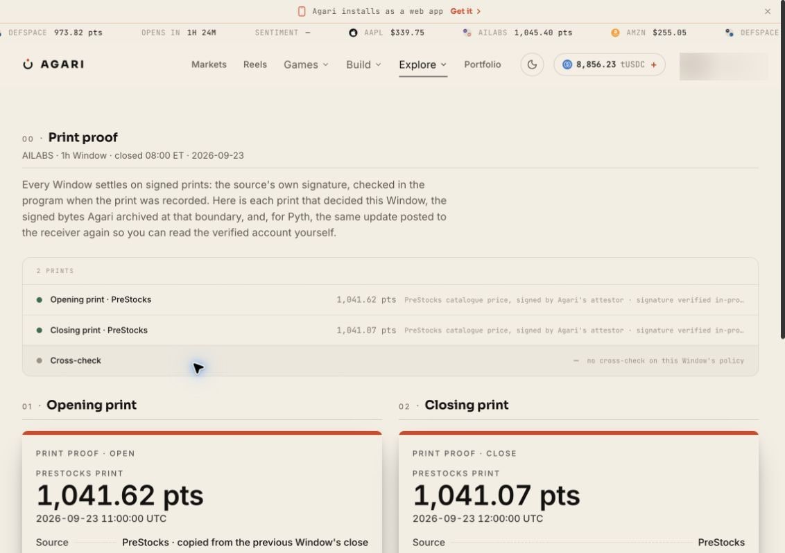
Task: Open the Portfolio page
Action: click(482, 64)
